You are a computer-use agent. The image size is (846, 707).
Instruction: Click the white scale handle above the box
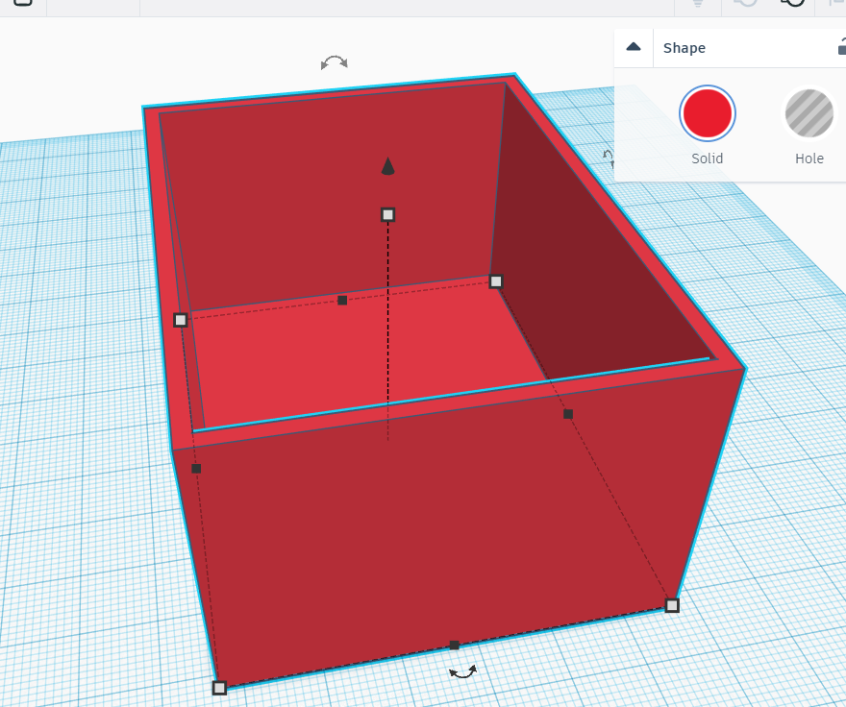[x=387, y=213]
